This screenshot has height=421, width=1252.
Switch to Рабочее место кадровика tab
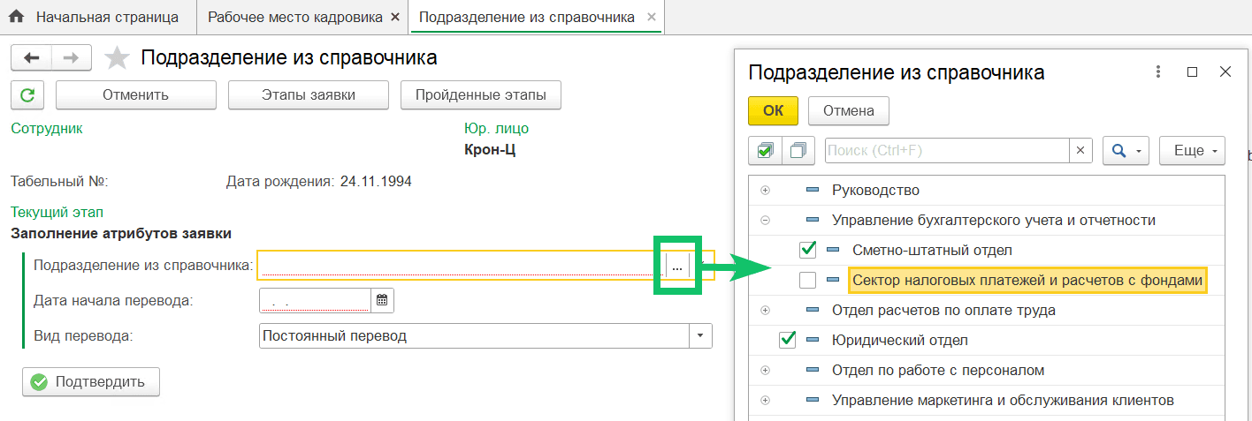pos(295,17)
